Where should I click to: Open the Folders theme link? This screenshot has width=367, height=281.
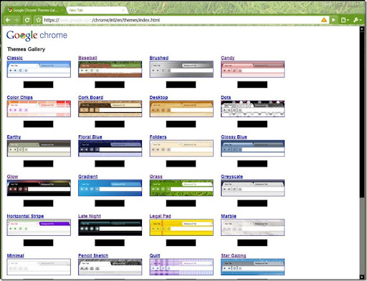point(158,137)
